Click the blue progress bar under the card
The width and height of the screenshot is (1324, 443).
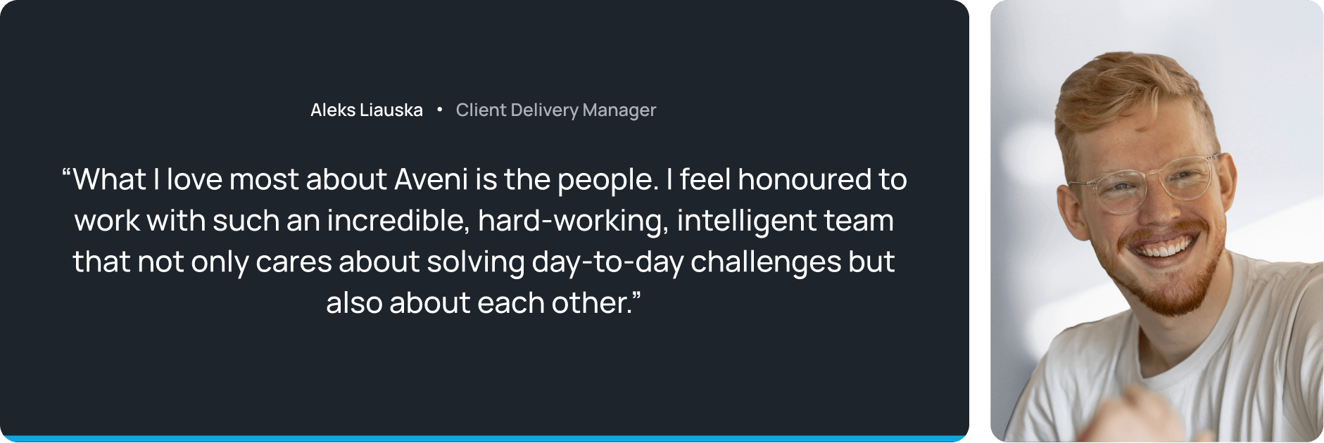point(484,439)
